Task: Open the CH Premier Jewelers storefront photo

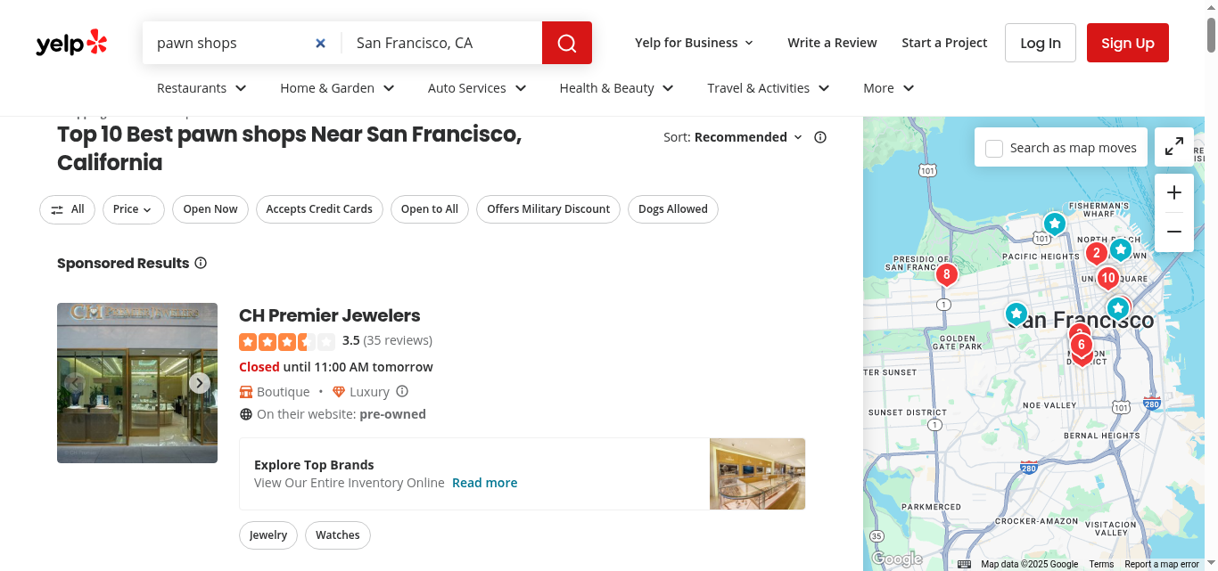Action: click(137, 383)
